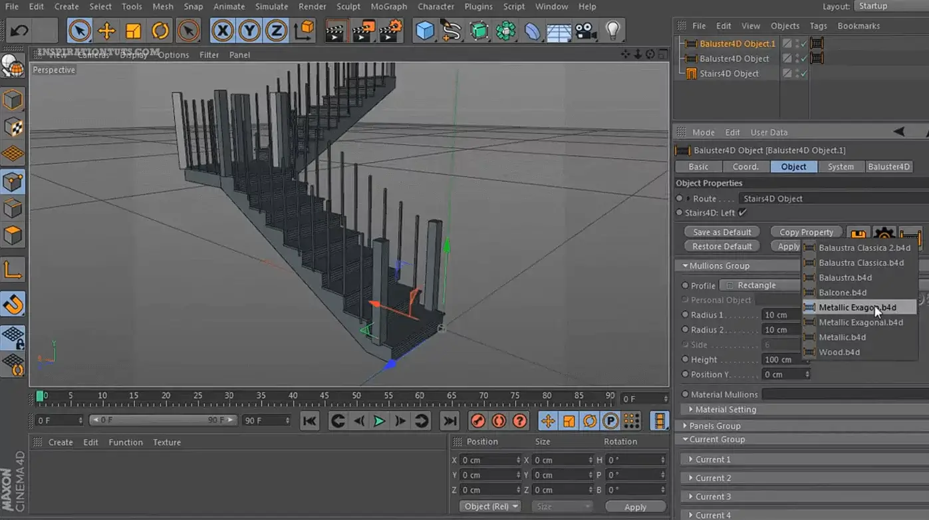Toggle the parameter P key icon

coord(610,421)
